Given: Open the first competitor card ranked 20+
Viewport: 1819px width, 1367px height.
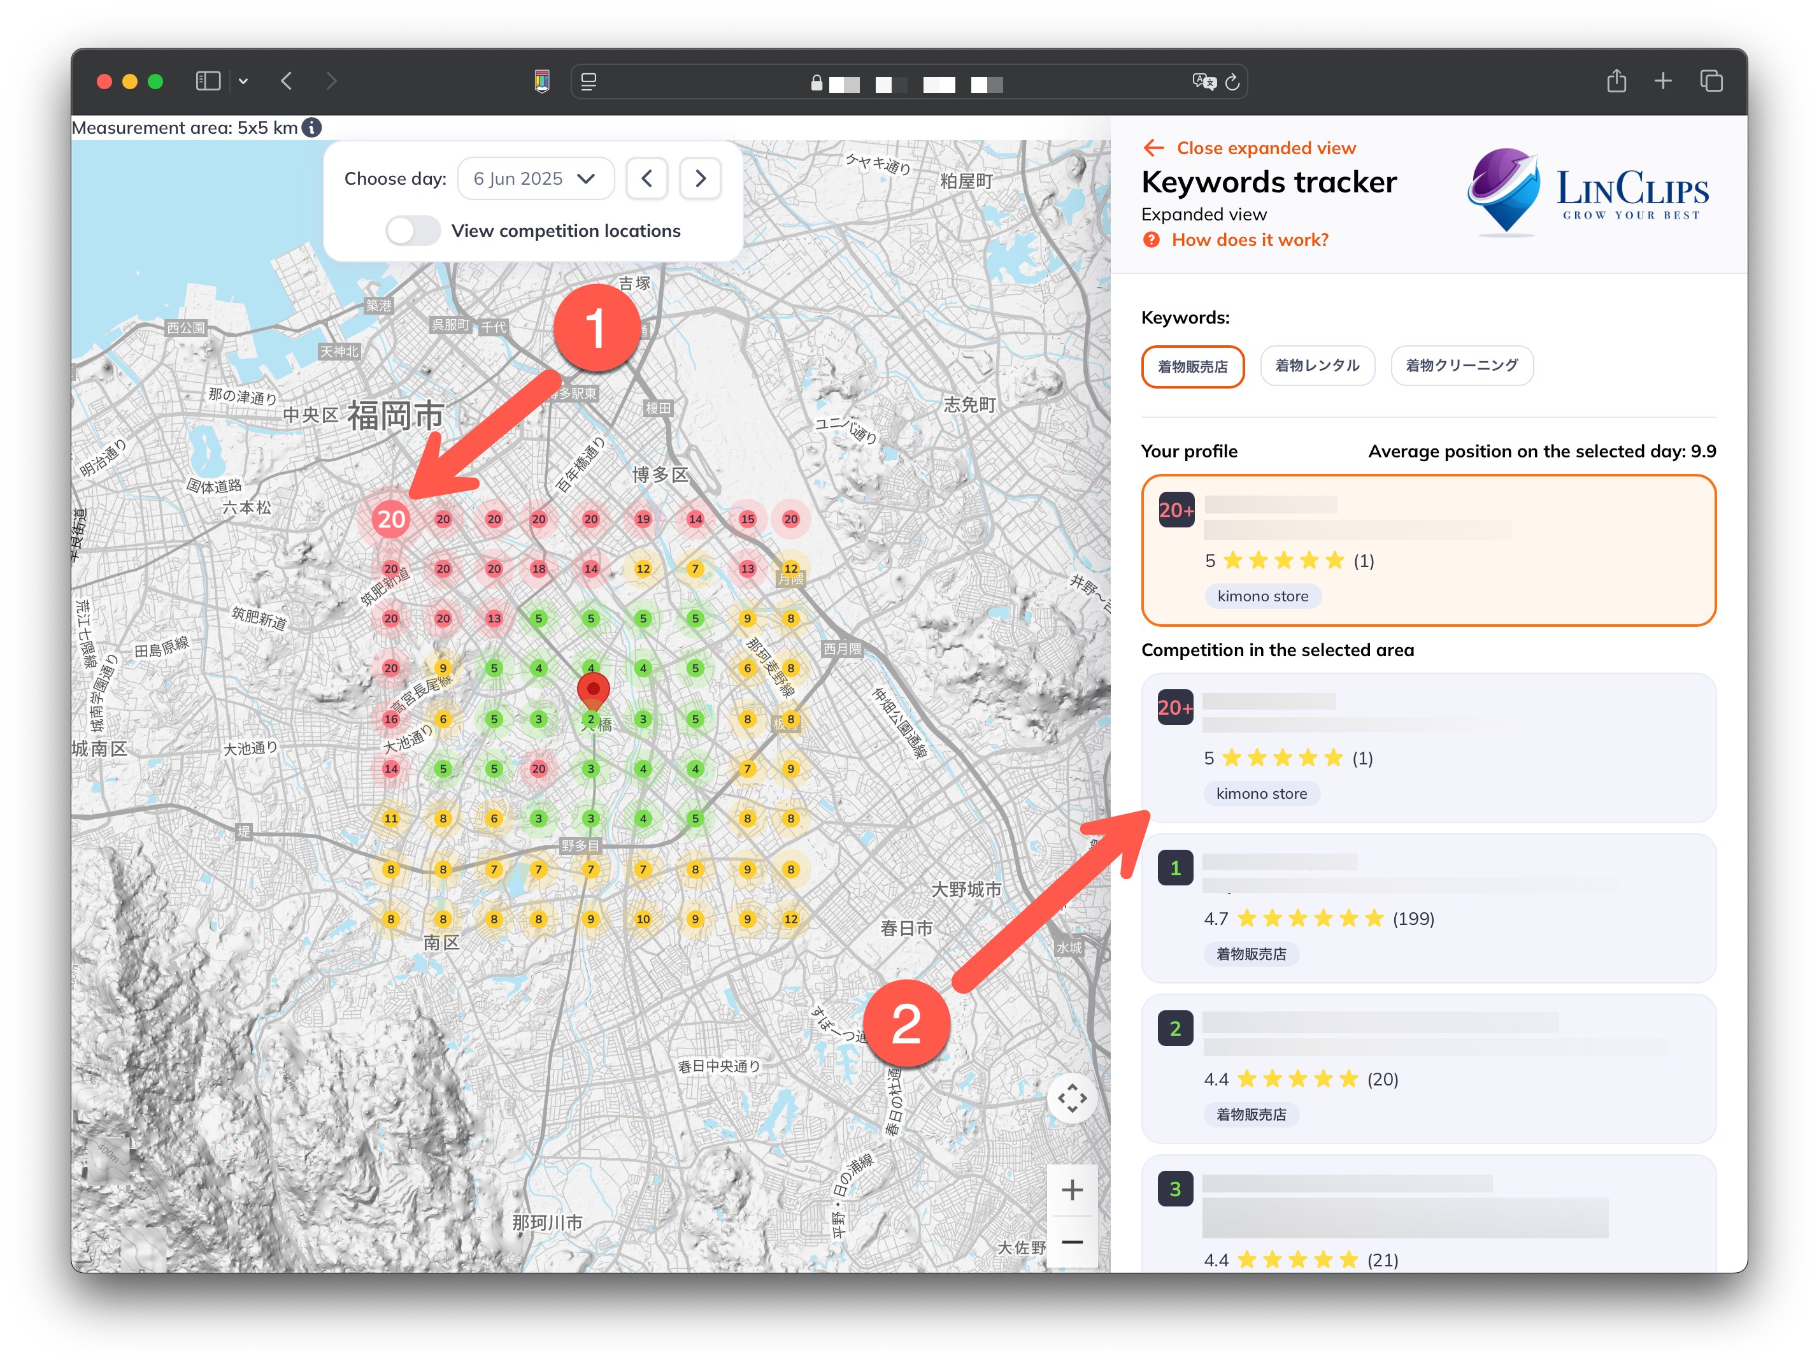Looking at the screenshot, I should 1429,748.
